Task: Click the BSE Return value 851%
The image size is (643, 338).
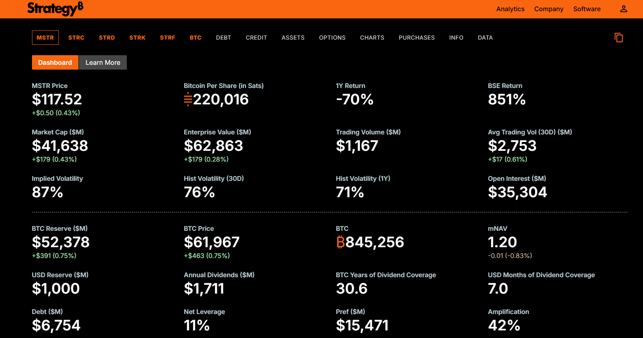Action: click(507, 99)
